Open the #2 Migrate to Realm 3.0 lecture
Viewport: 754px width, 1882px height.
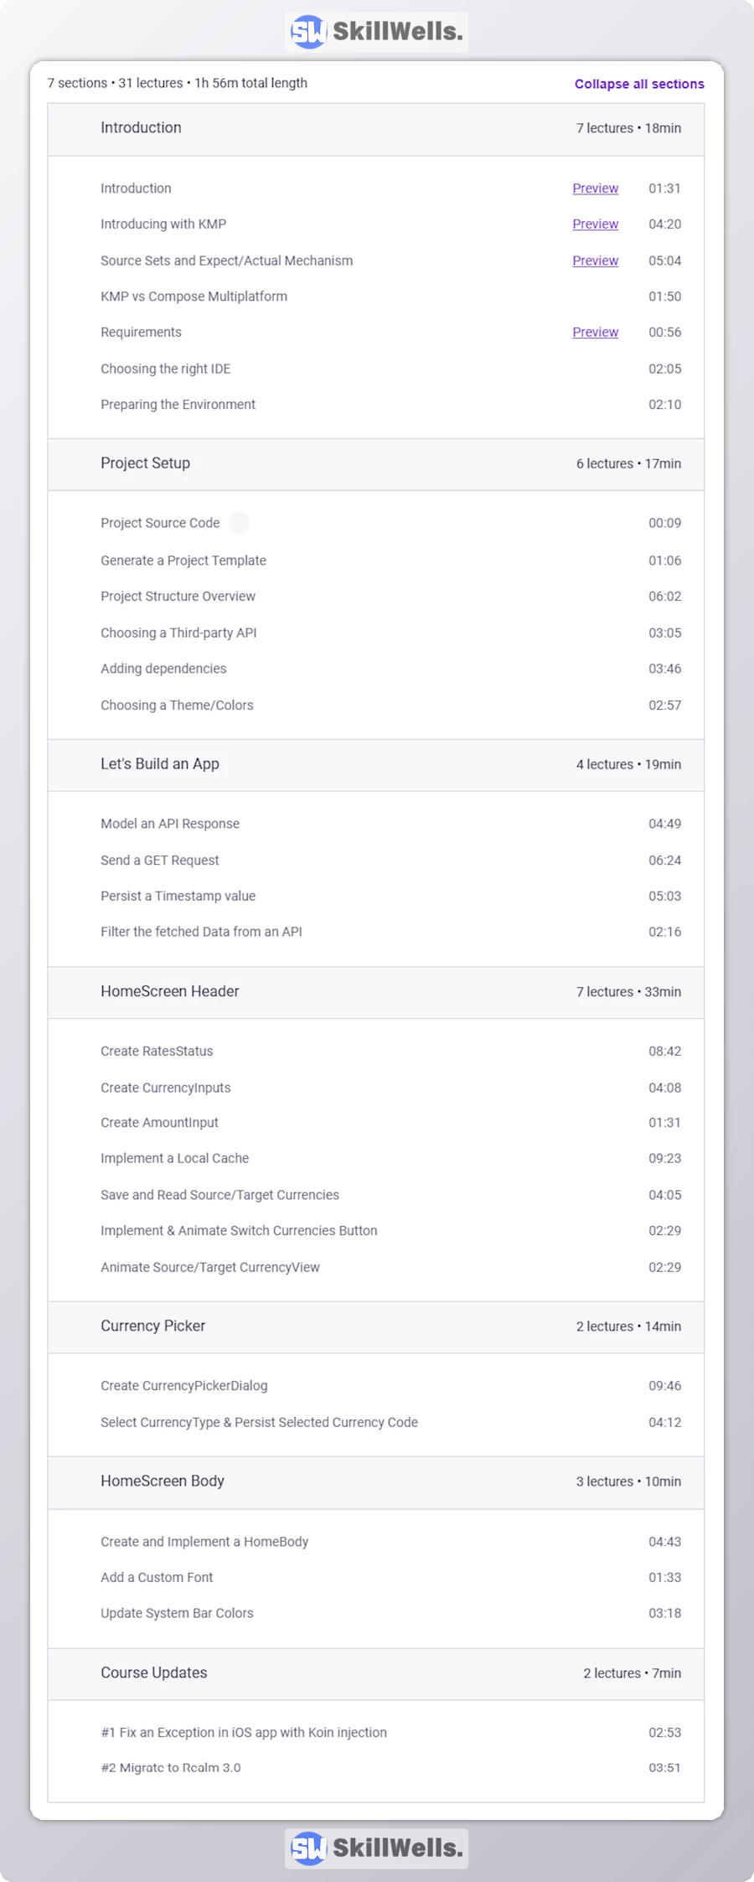pos(171,1768)
